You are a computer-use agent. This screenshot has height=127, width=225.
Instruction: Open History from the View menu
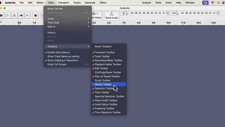click(67, 32)
